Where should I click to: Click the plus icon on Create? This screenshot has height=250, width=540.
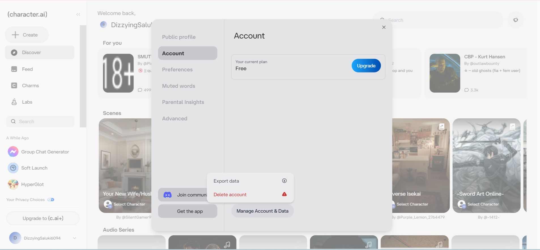[x=15, y=35]
